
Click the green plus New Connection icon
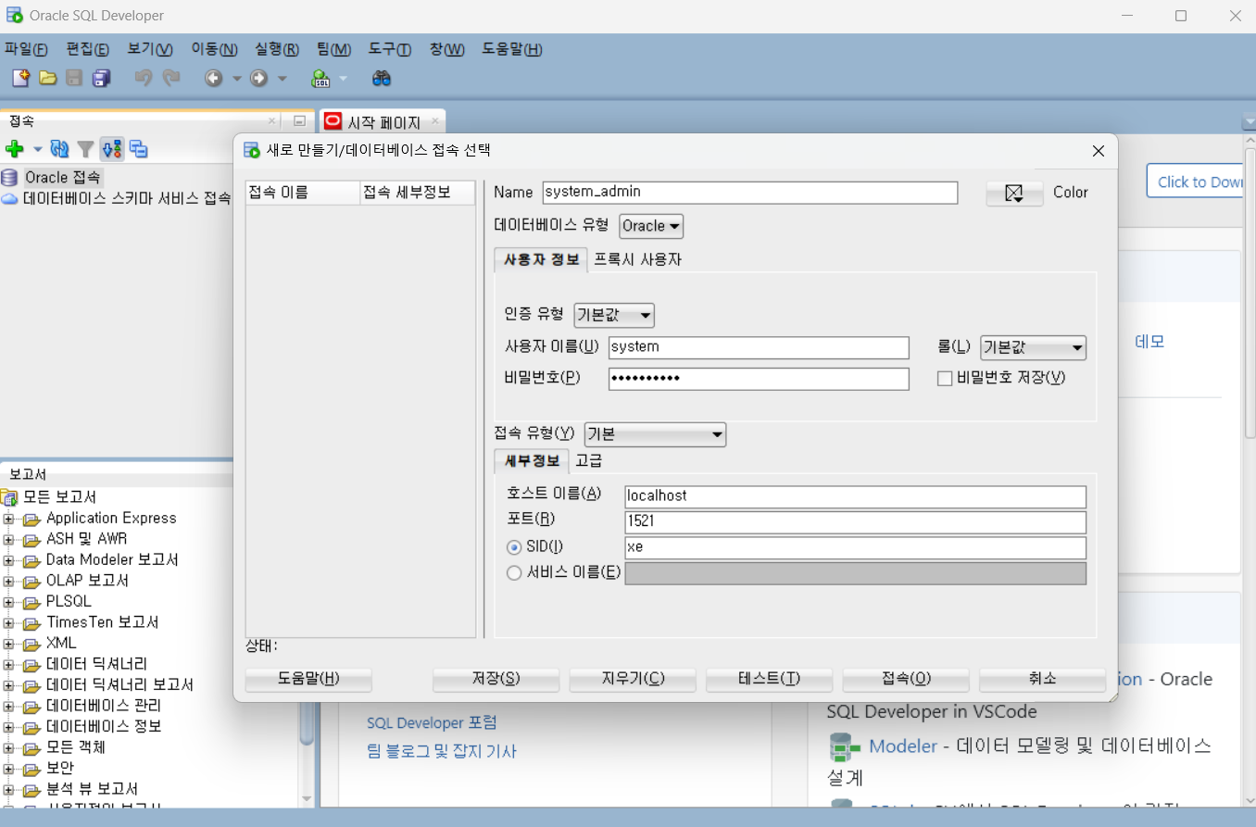point(14,149)
